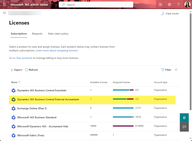Screen dimensions: 192x141
Task: Sort by Assigned licenses column header
Action: [x=121, y=82]
